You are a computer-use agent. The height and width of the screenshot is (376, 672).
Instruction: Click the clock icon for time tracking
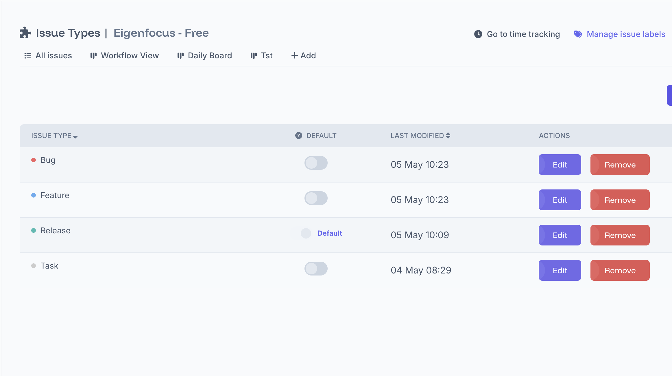coord(478,34)
